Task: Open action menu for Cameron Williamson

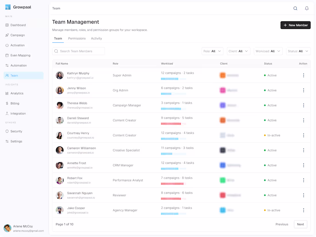Action: pyautogui.click(x=304, y=150)
